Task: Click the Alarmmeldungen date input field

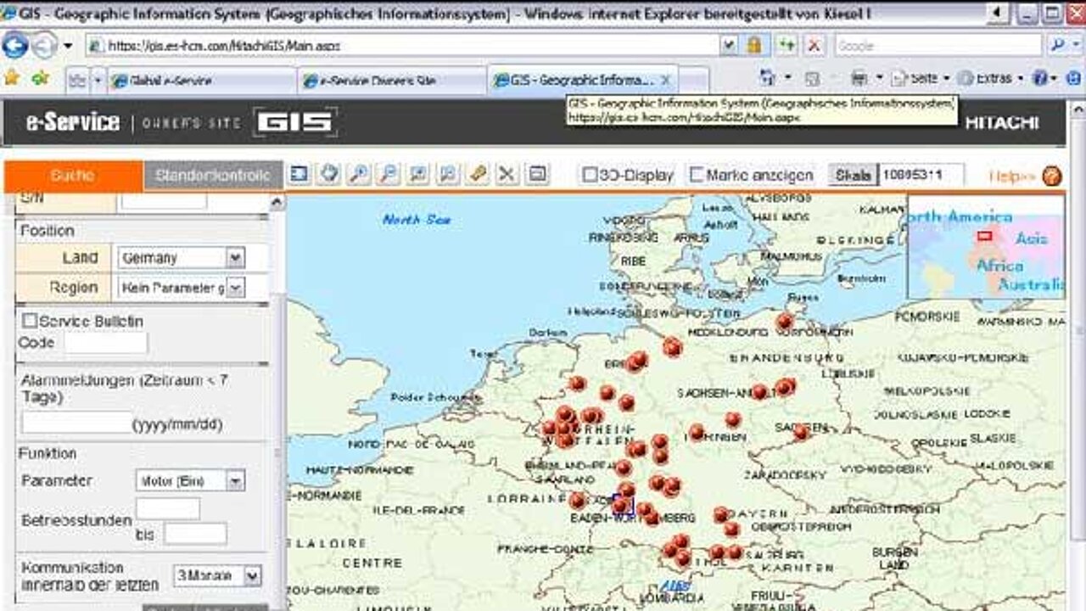Action: (x=76, y=423)
